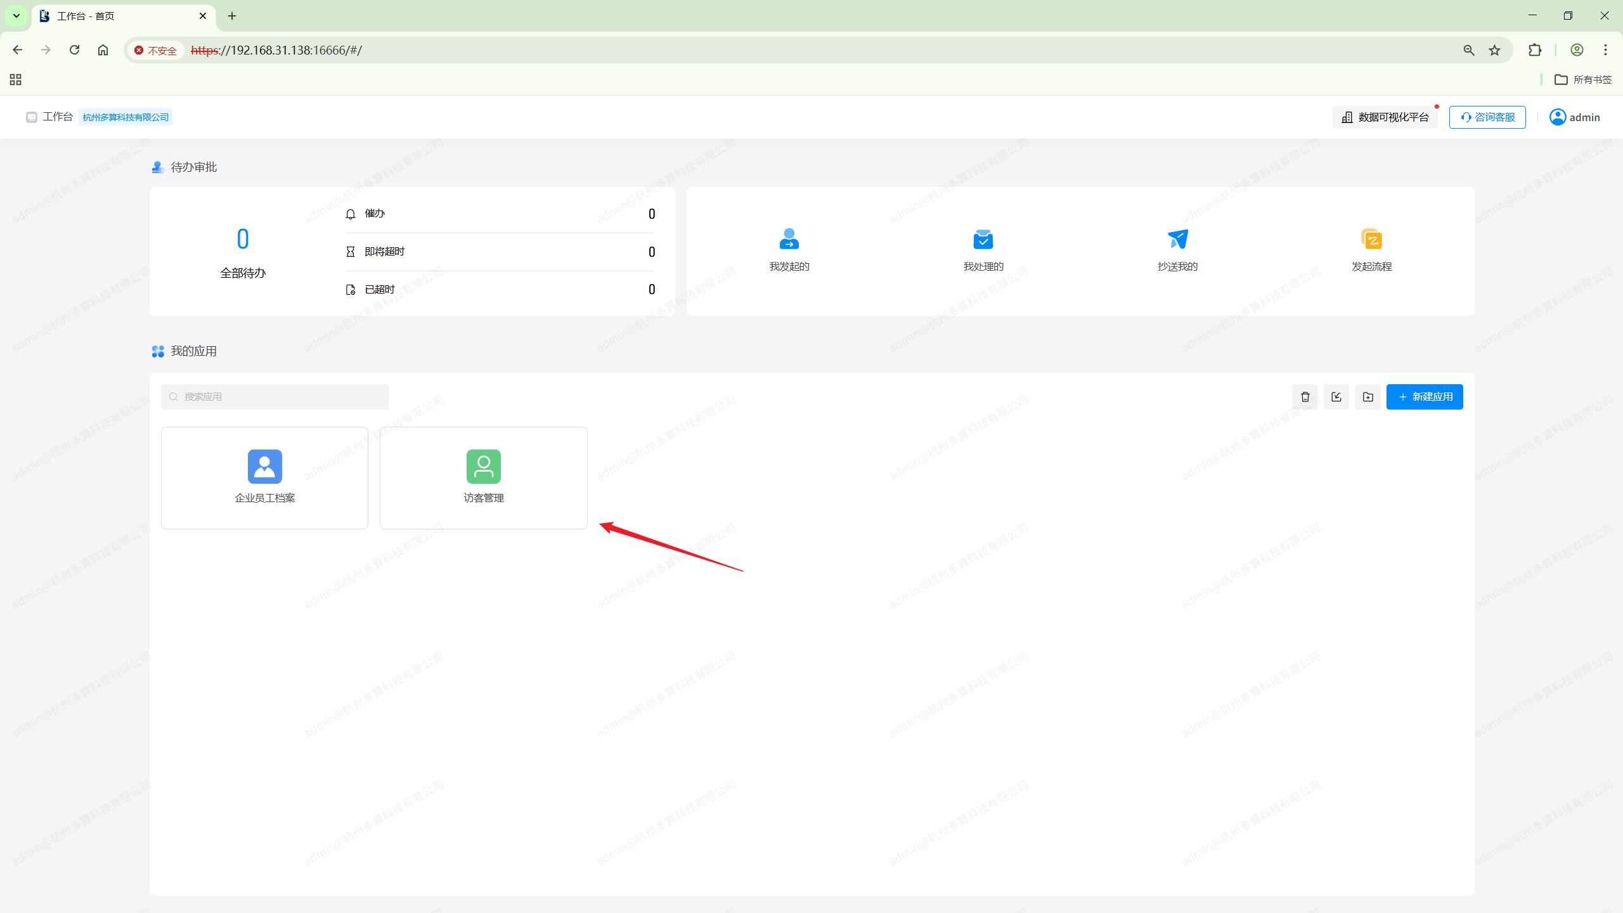Open the 访客管理 app card

coord(483,477)
